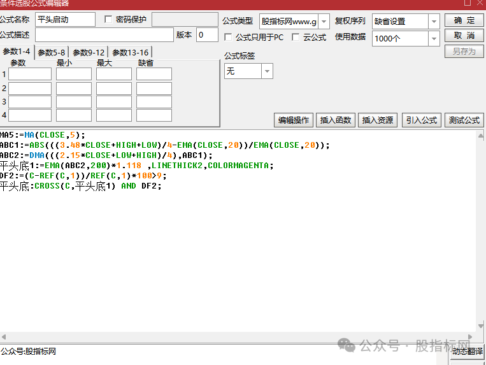Click the LINETHICK2 keyword in the code

(176, 166)
